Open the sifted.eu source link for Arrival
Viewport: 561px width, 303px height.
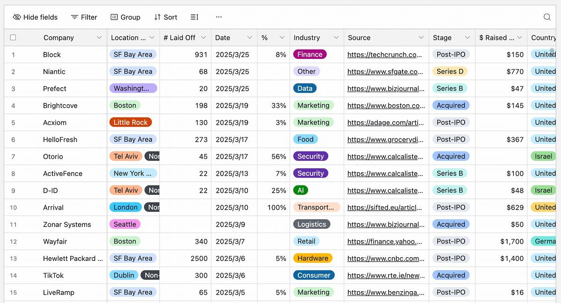(384, 208)
